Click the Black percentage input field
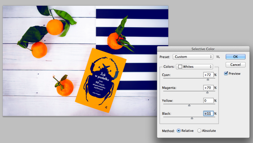The width and height of the screenshot is (253, 143). (x=208, y=113)
